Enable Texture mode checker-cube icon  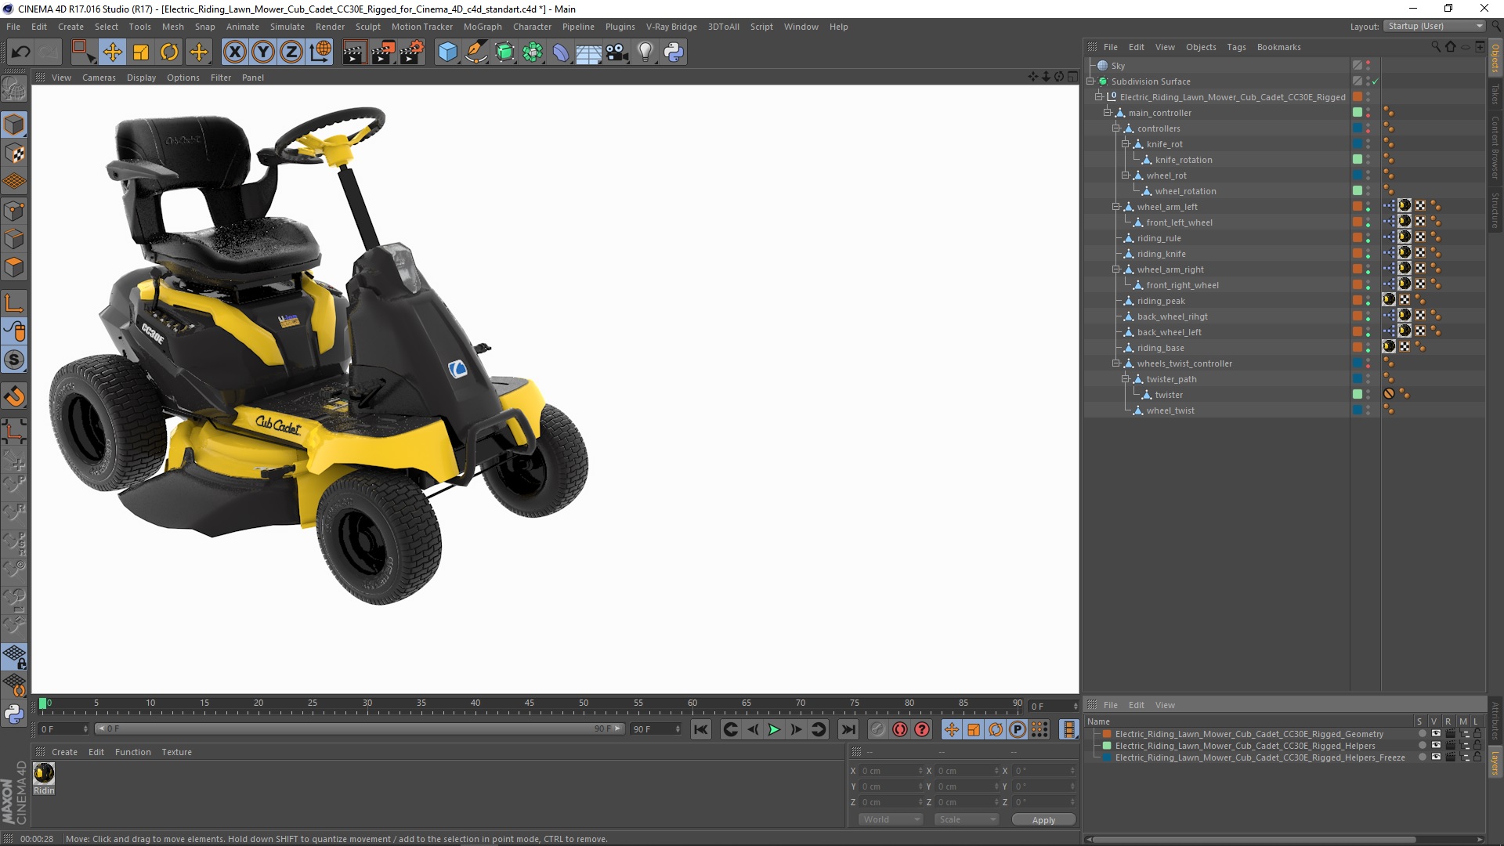(14, 154)
